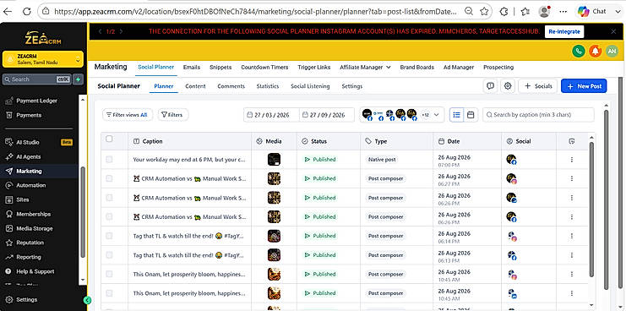
Task: Check the 06:27 PM CRM Automation row
Action: 109,178
